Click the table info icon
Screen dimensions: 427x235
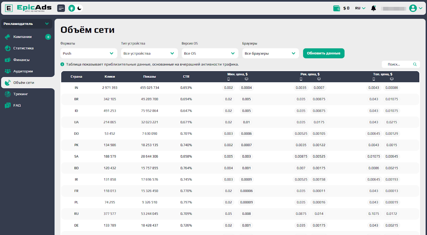pos(62,64)
